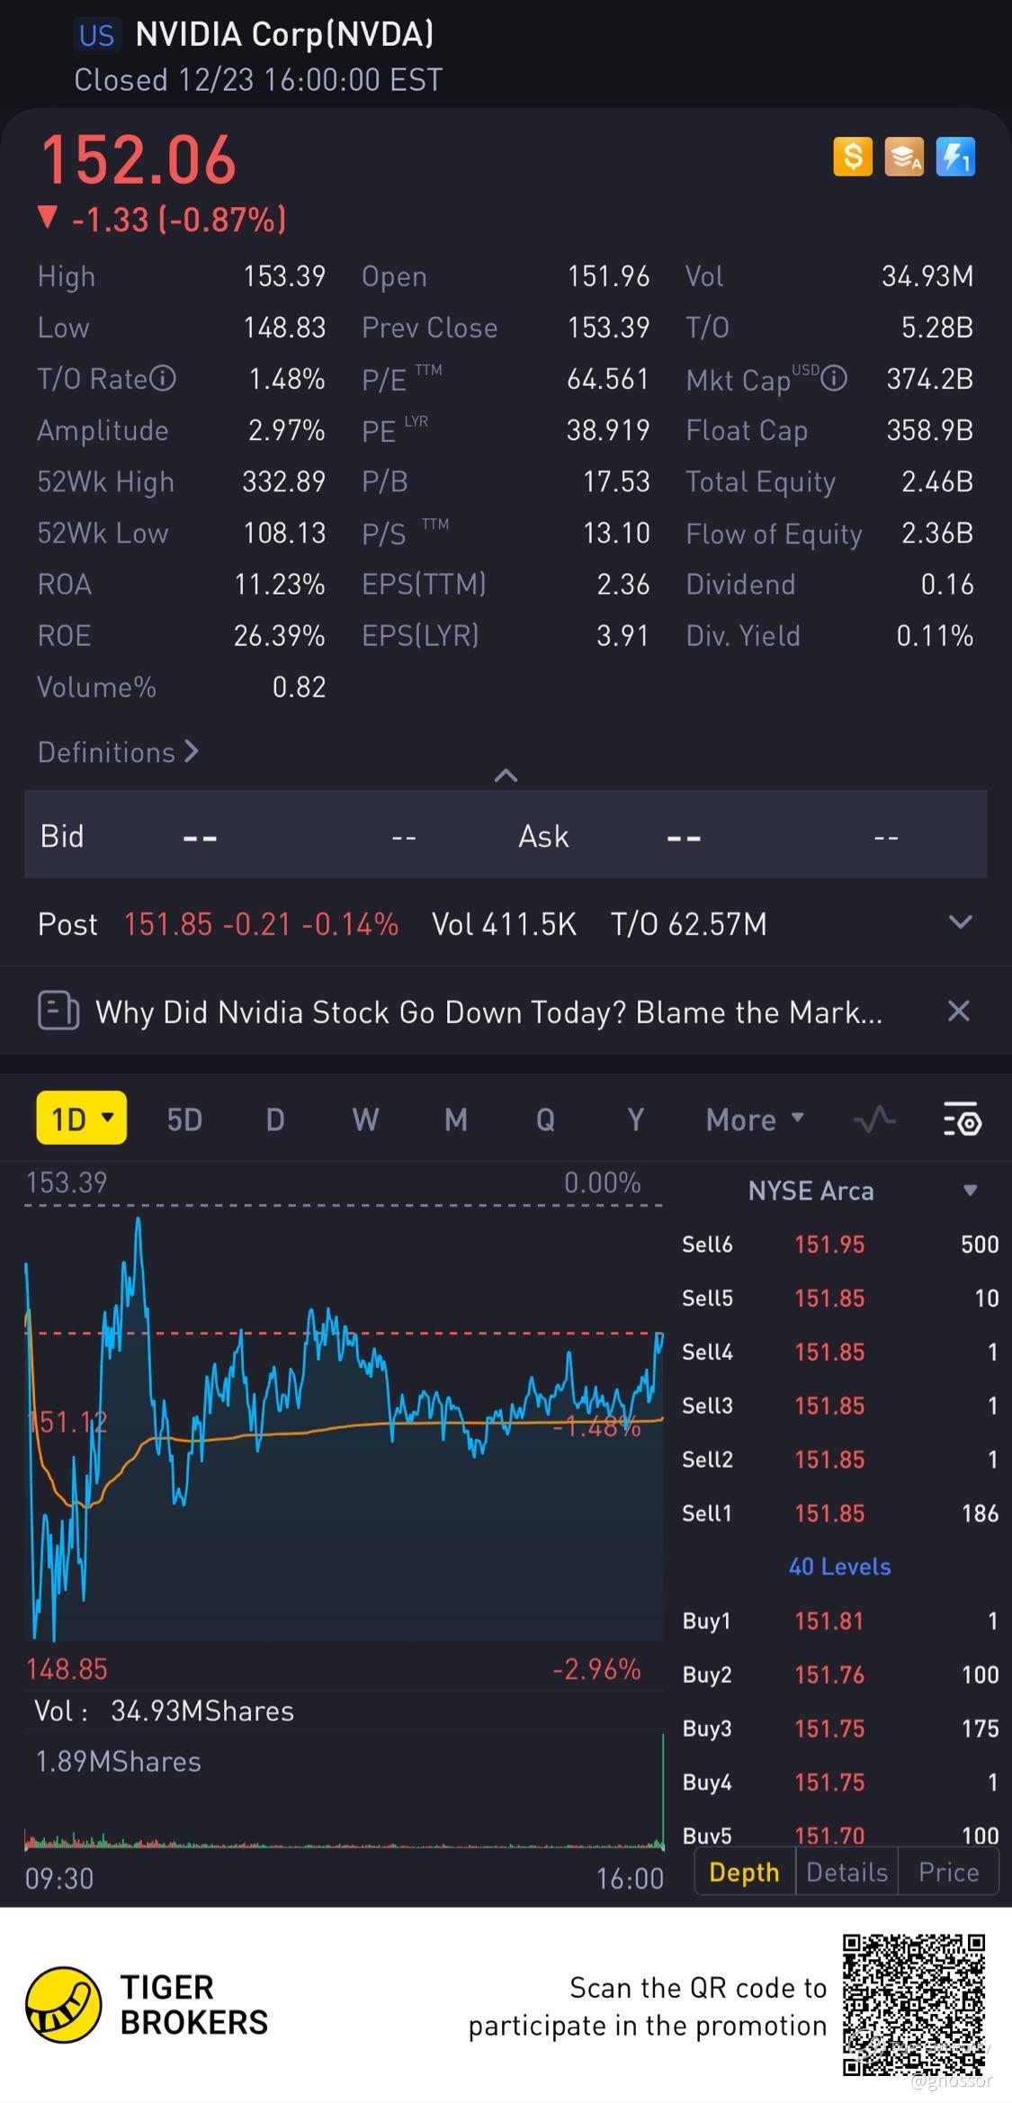Image resolution: width=1012 pixels, height=2103 pixels.
Task: Open the NYSE Arca exchange dropdown
Action: (970, 1191)
